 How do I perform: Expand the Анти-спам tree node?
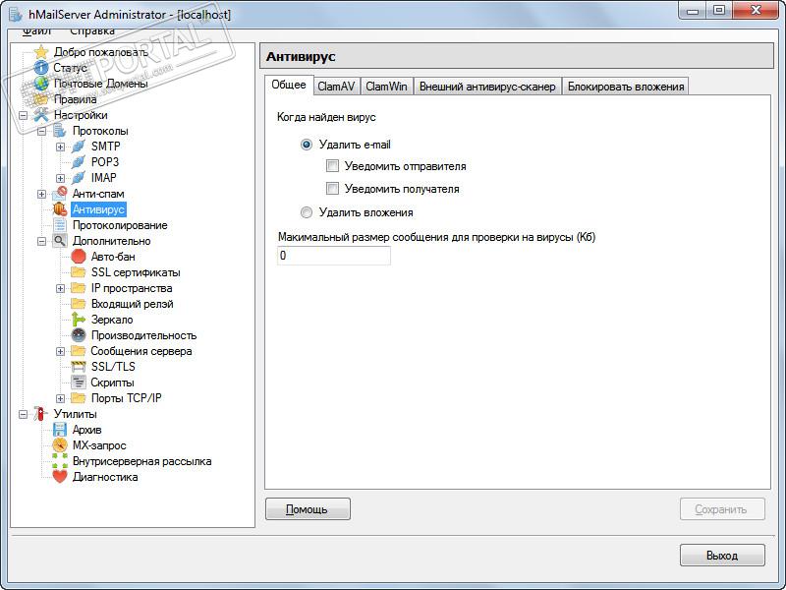click(x=41, y=194)
